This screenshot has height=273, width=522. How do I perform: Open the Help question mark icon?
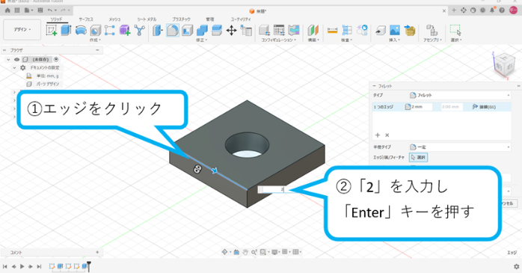point(502,10)
